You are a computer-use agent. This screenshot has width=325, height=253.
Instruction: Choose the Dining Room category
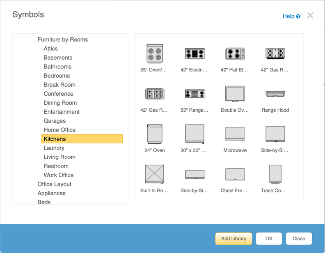click(x=60, y=103)
